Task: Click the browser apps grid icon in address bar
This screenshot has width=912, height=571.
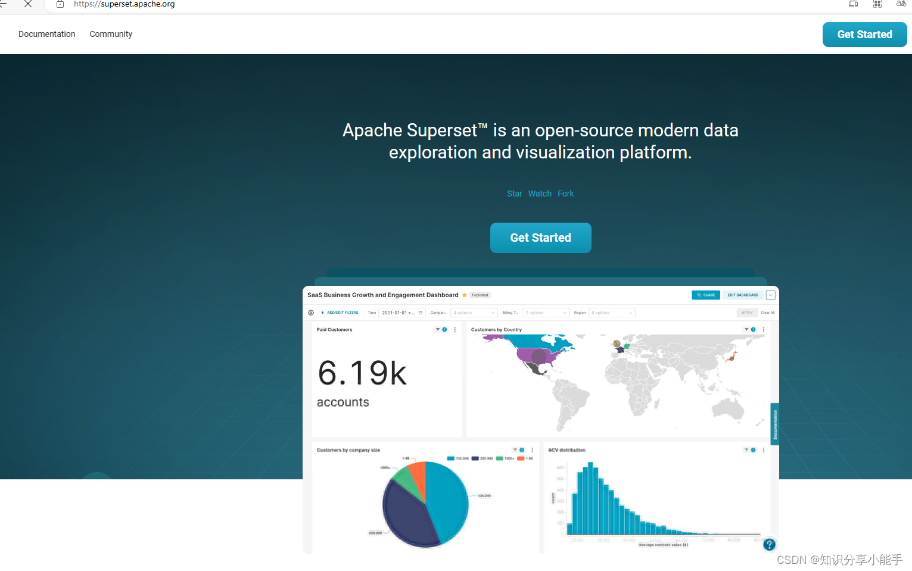Action: pos(877,4)
